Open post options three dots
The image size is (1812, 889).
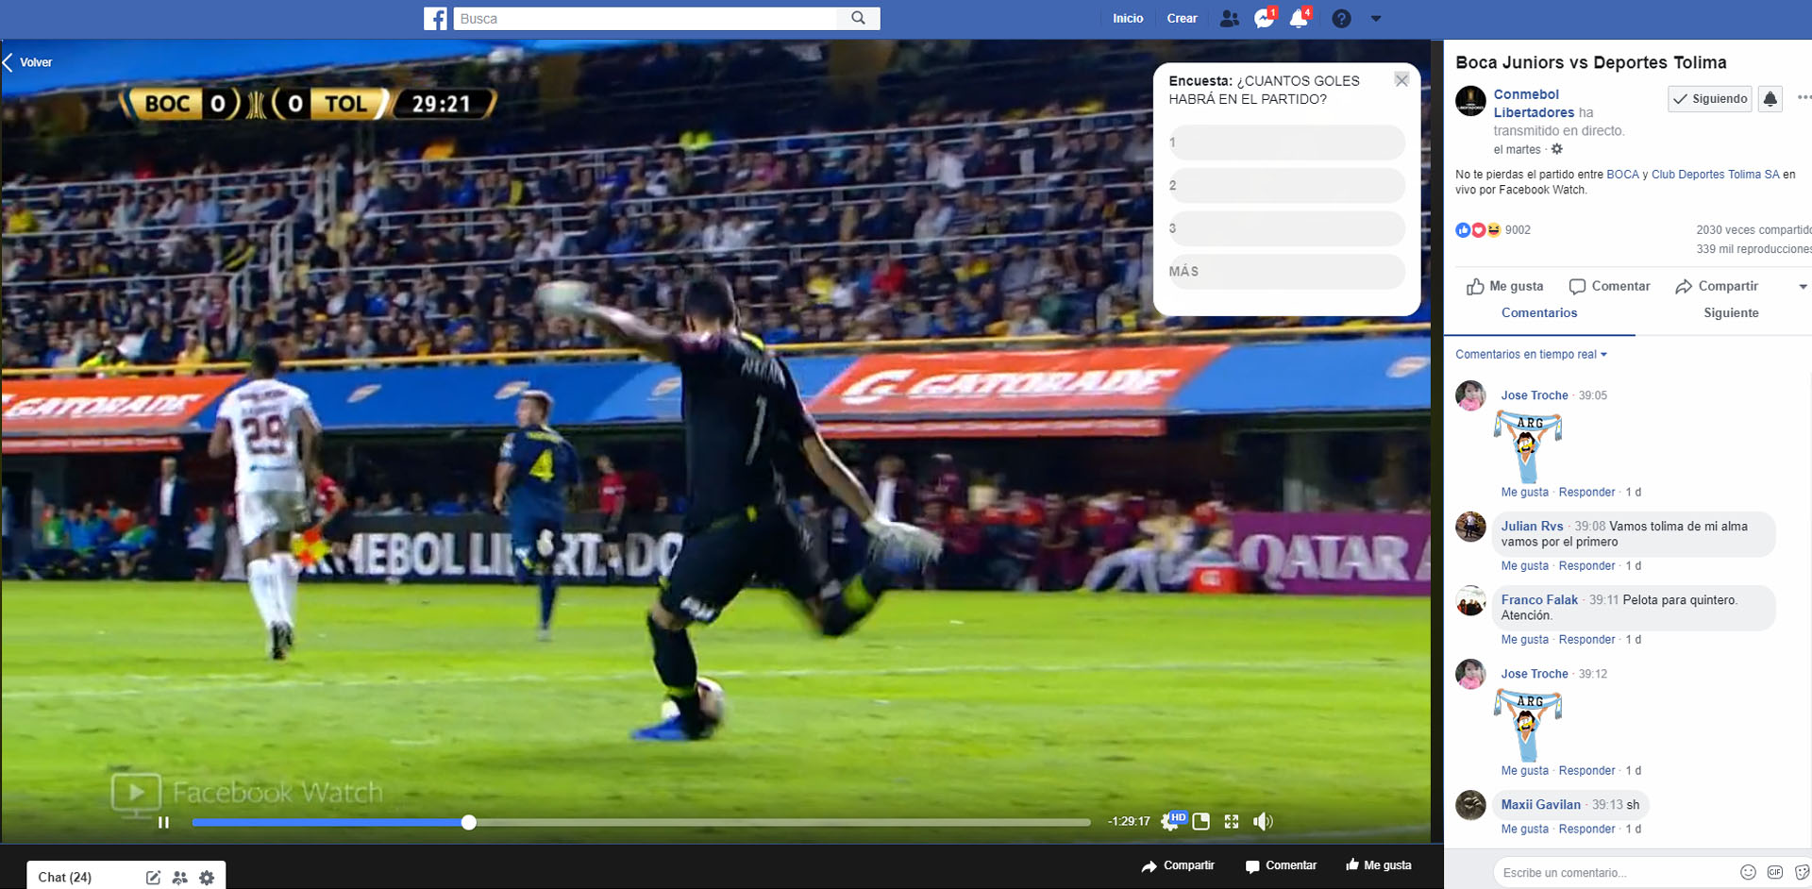click(x=1804, y=97)
